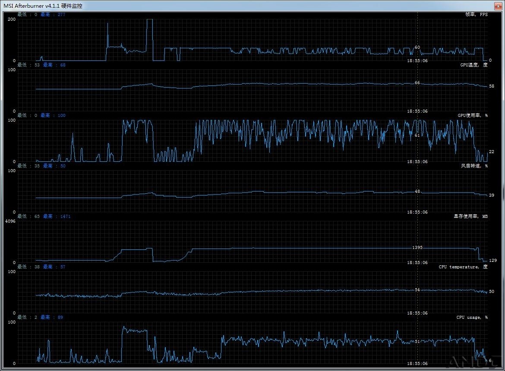This screenshot has height=371, width=505.
Task: Click the marker value 48 on fan speed graph
Action: tap(417, 192)
